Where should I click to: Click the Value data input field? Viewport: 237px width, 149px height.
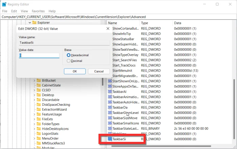click(x=39, y=55)
